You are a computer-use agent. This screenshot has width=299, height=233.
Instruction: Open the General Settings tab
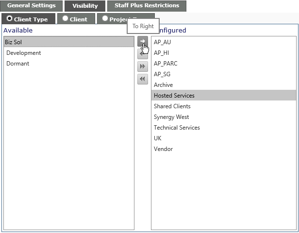pos(31,6)
